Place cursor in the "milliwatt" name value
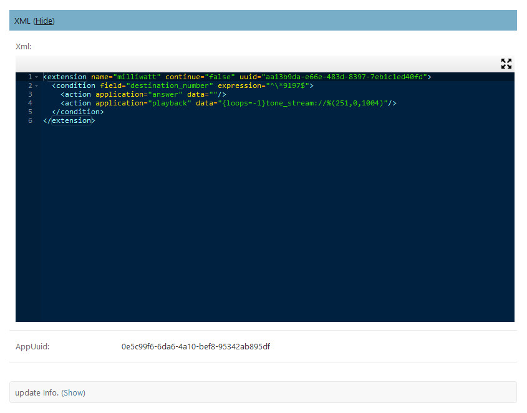The width and height of the screenshot is (527, 413). click(x=137, y=77)
